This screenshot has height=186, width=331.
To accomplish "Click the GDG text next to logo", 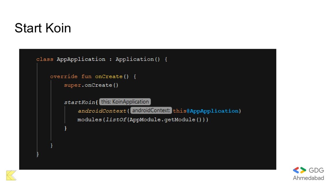I will [316, 170].
